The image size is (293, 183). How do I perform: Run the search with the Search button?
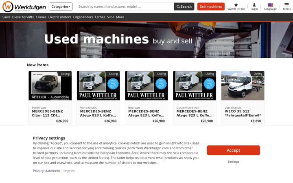[x=184, y=7]
